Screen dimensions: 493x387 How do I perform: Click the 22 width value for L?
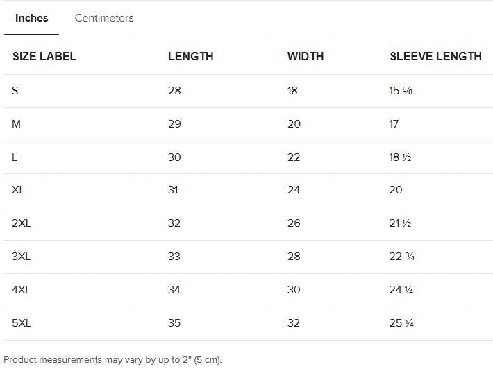tap(294, 157)
